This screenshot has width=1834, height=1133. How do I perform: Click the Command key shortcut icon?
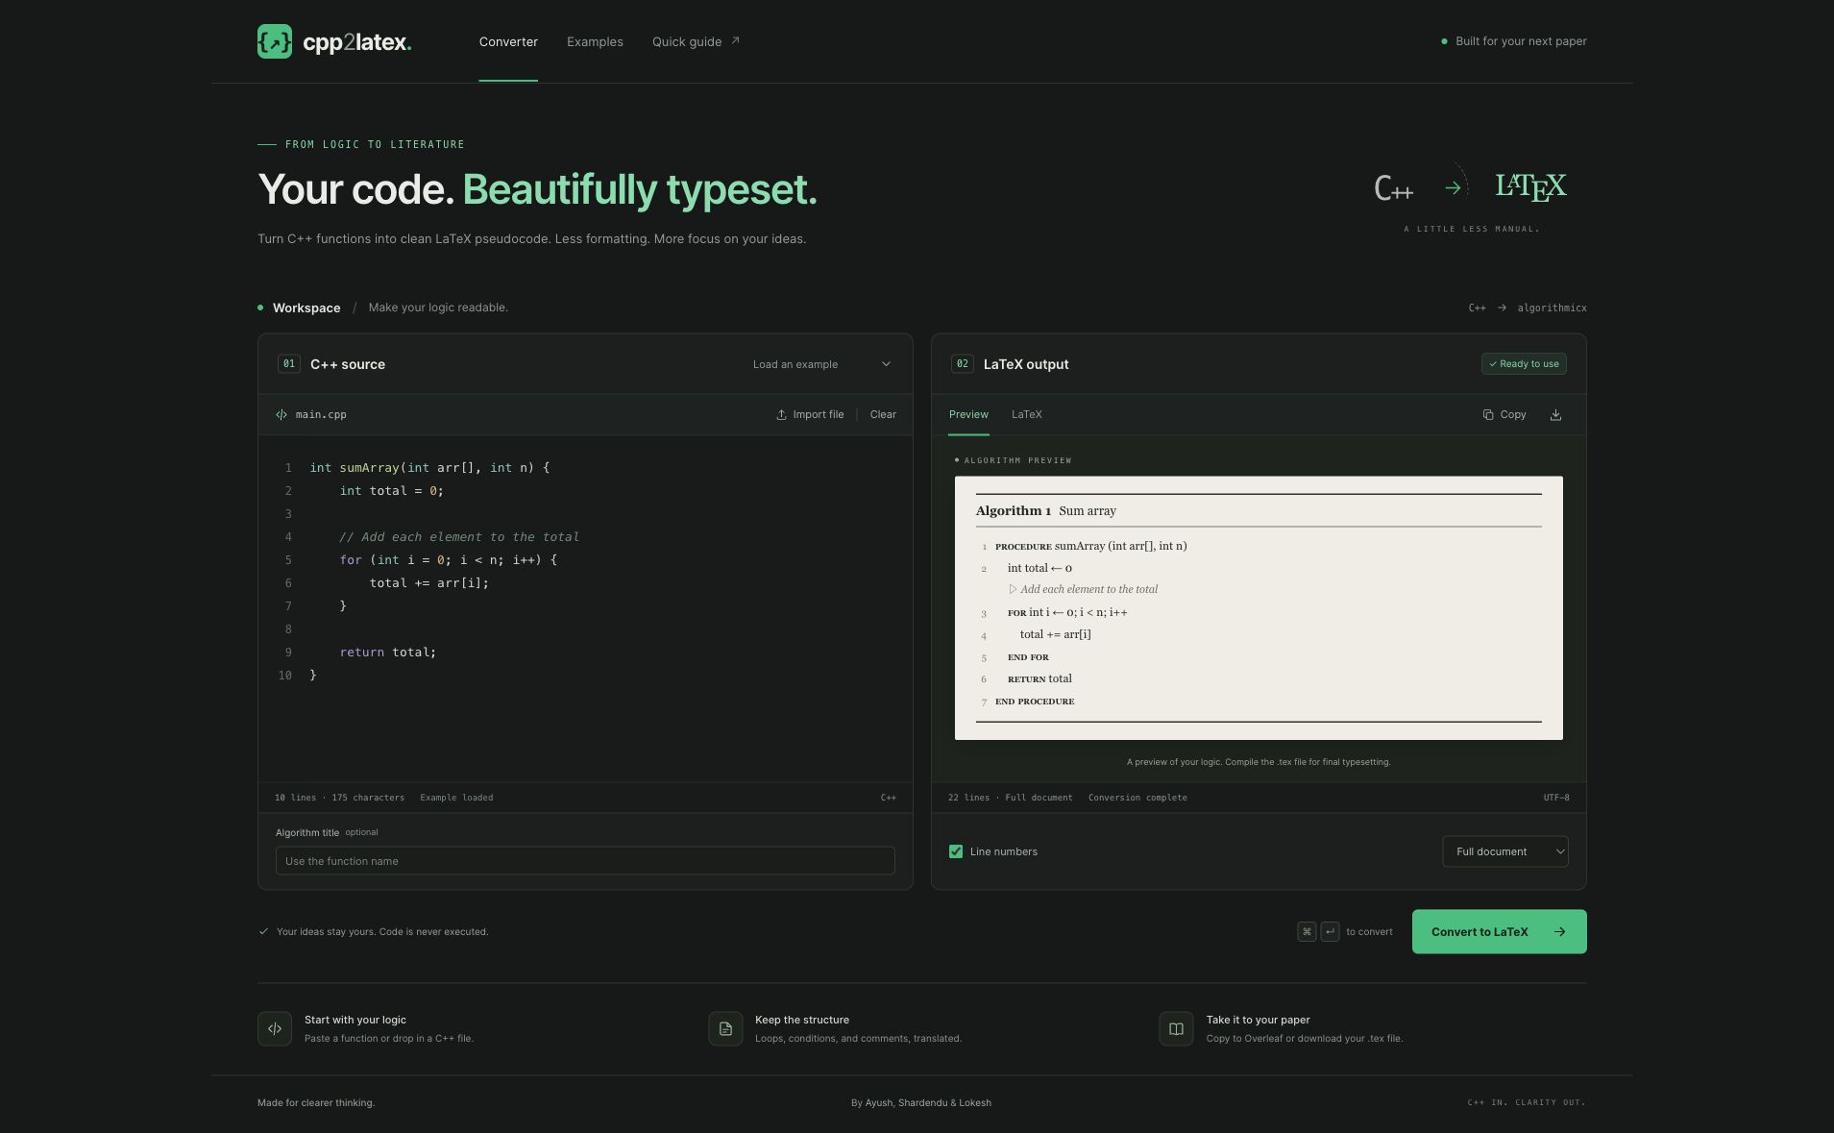[1307, 931]
